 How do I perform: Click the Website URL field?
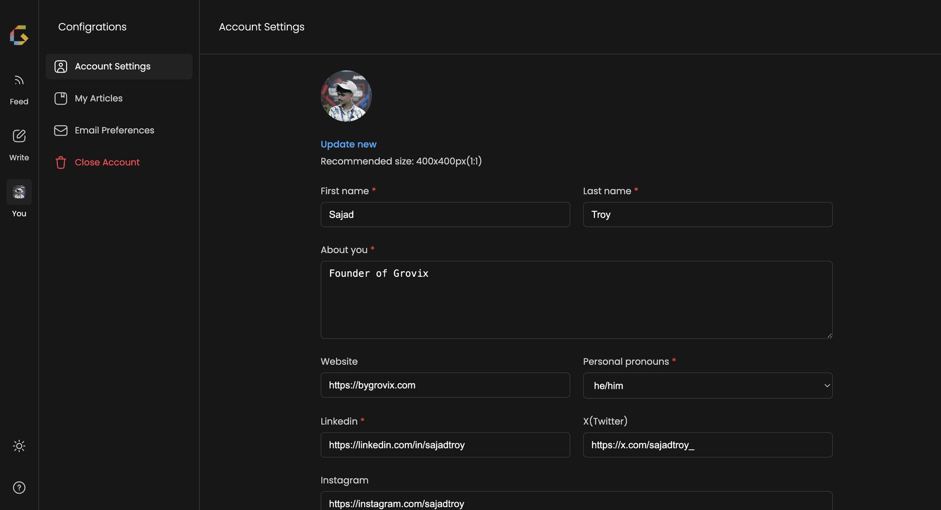pos(445,385)
